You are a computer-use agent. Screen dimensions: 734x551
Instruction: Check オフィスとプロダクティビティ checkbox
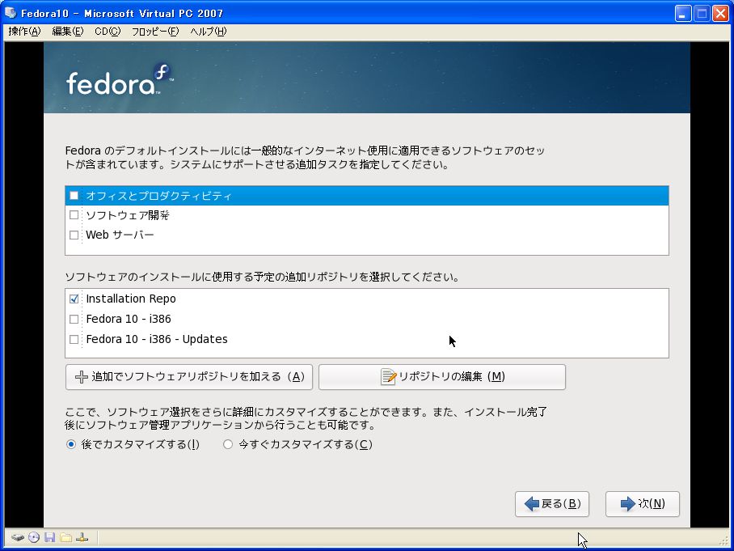click(x=74, y=195)
